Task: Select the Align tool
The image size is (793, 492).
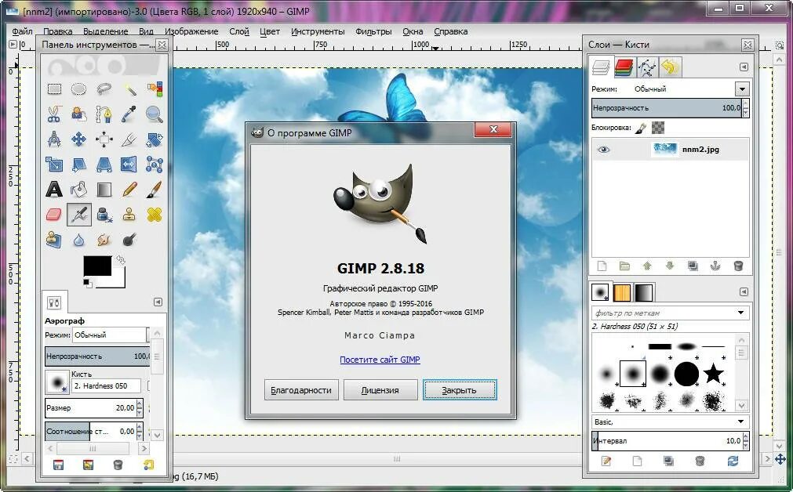Action: pos(104,139)
